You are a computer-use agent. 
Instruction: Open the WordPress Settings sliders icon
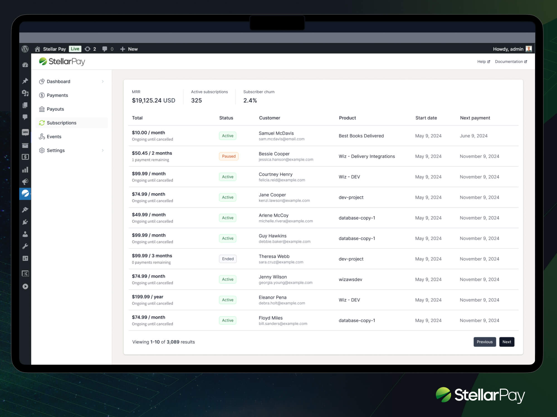pos(25,258)
